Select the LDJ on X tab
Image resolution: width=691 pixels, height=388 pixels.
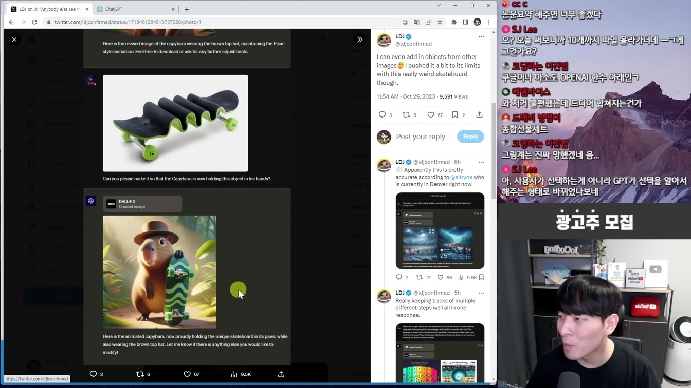tap(50, 9)
